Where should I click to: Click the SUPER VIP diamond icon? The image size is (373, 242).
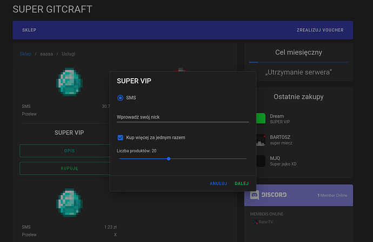point(70,83)
